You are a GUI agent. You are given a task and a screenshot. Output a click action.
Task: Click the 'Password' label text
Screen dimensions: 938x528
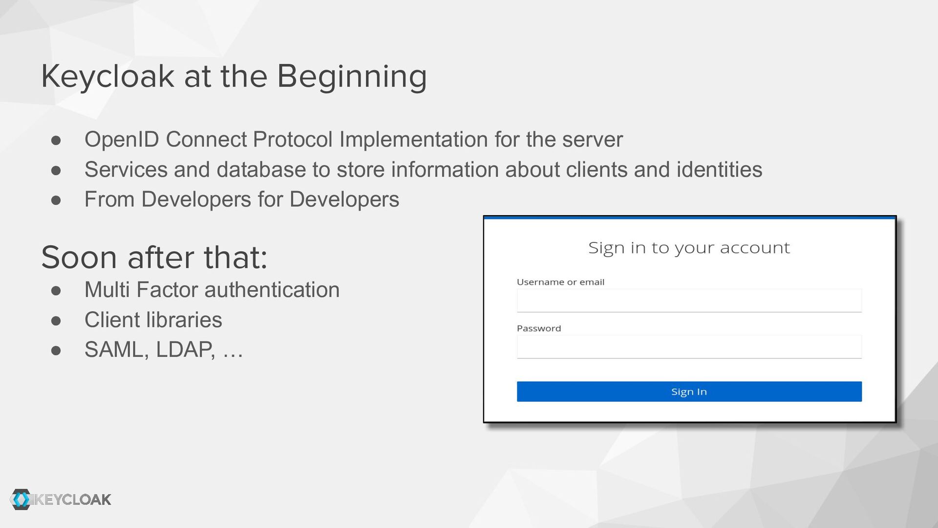coord(539,329)
